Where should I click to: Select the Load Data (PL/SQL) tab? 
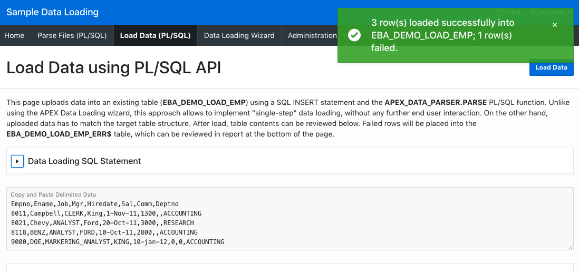pos(155,35)
